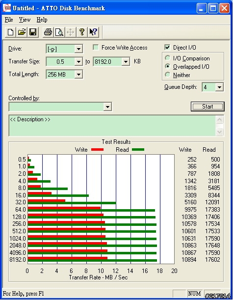Image resolution: width=233 pixels, height=300 pixels.
Task: Open the Help menu
Action: (x=42, y=20)
